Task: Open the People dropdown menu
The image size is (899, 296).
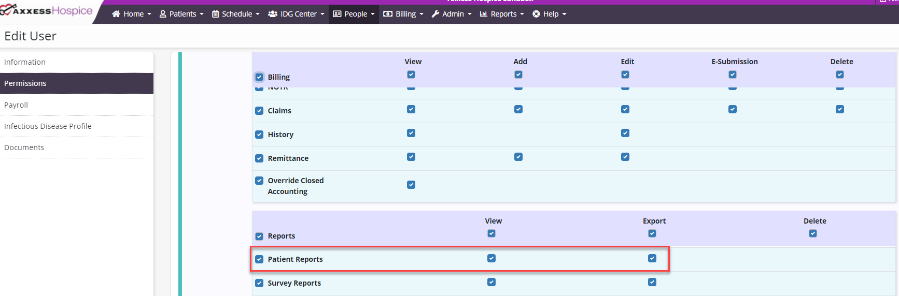Action: pyautogui.click(x=354, y=14)
